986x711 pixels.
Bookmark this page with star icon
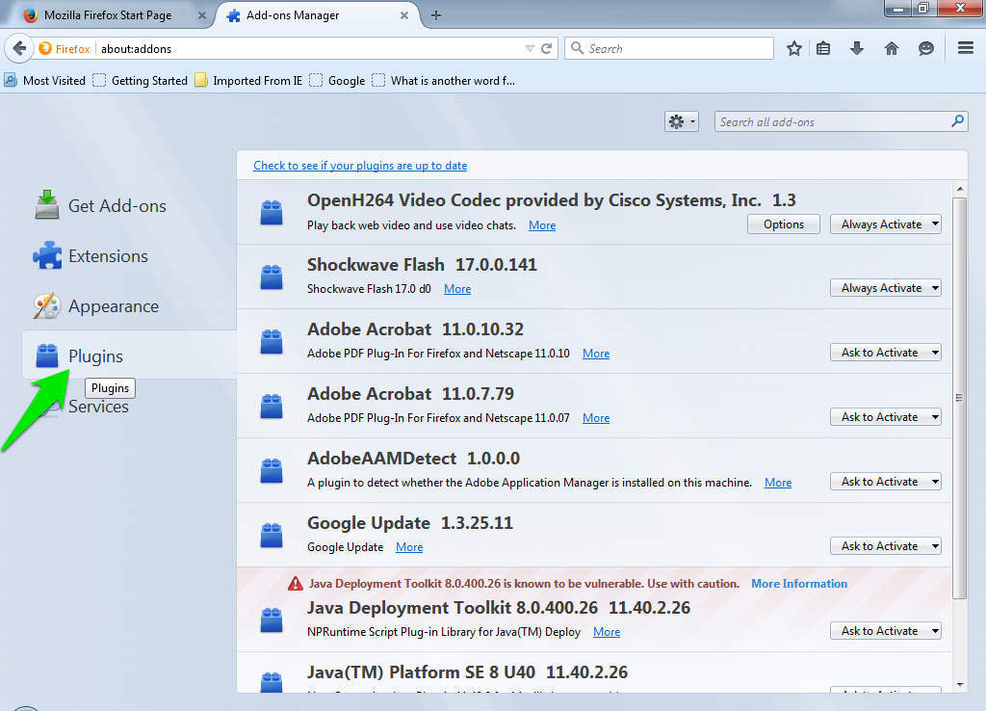[794, 48]
